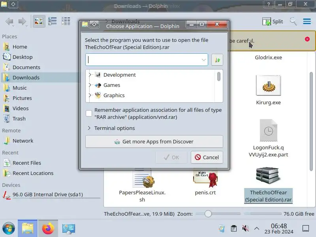Click Get more Apps from Discover
Viewport: 316px width, 237px height.
[154, 141]
